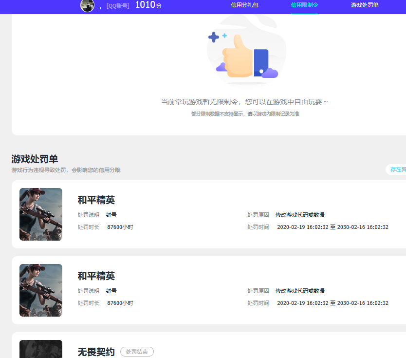Click the credit score 1010分 display
Screen dimensions: 406x358
147,5
